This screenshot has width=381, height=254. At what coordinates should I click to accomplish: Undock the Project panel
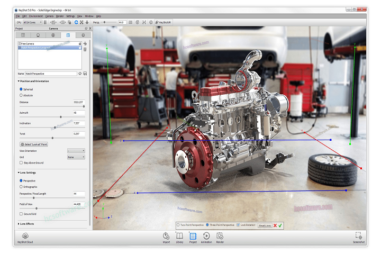pyautogui.click(x=86, y=29)
